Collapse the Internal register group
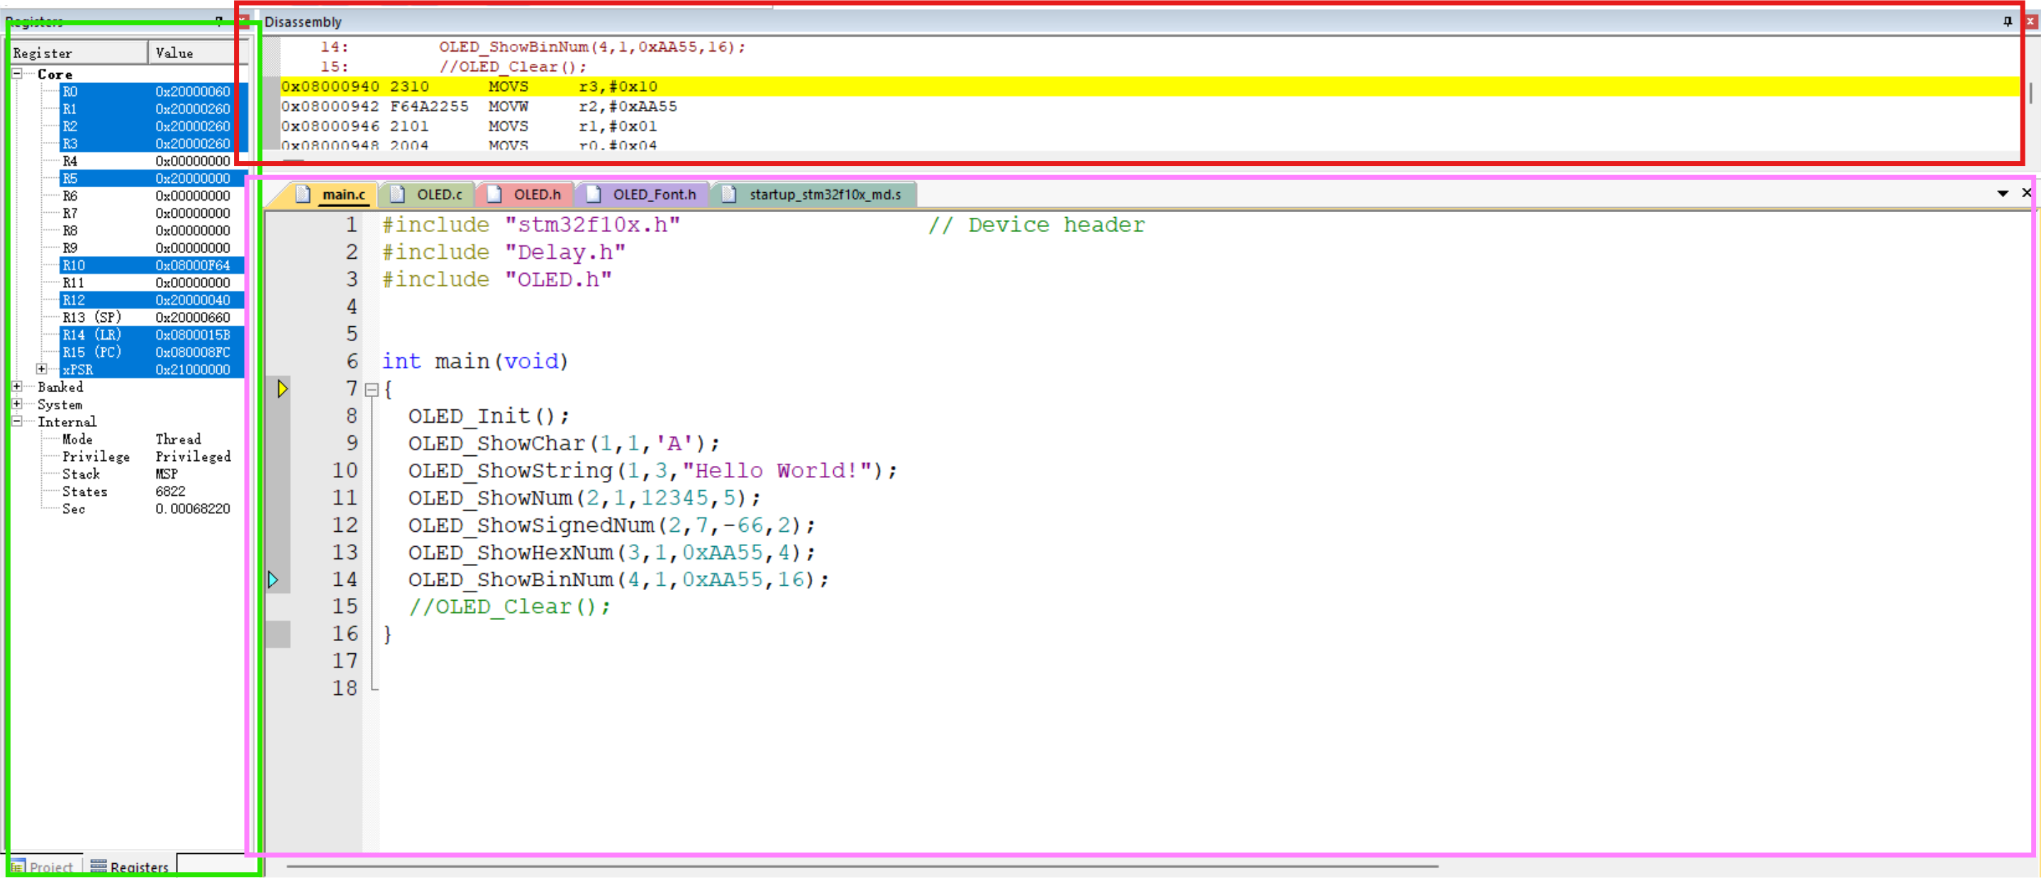Viewport: 2041px width, 878px height. click(x=16, y=421)
